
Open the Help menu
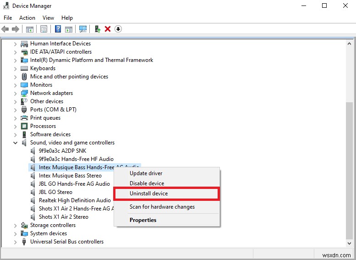click(x=67, y=18)
